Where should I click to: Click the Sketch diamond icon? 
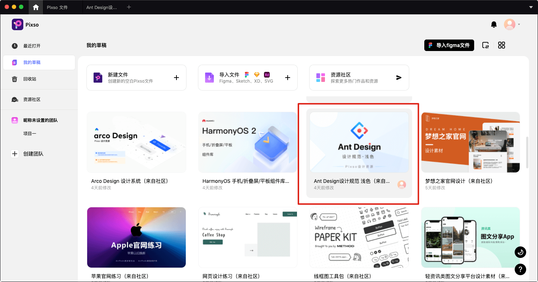(257, 75)
